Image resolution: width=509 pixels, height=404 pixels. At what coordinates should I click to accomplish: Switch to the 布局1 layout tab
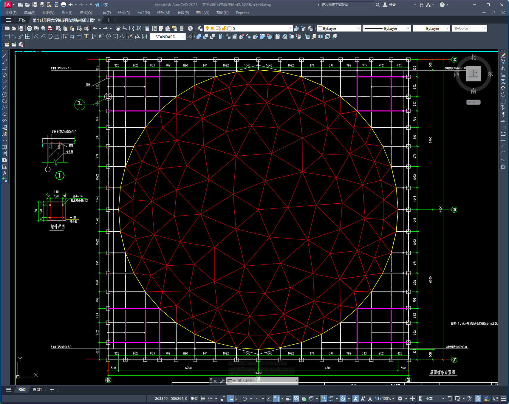click(37, 390)
